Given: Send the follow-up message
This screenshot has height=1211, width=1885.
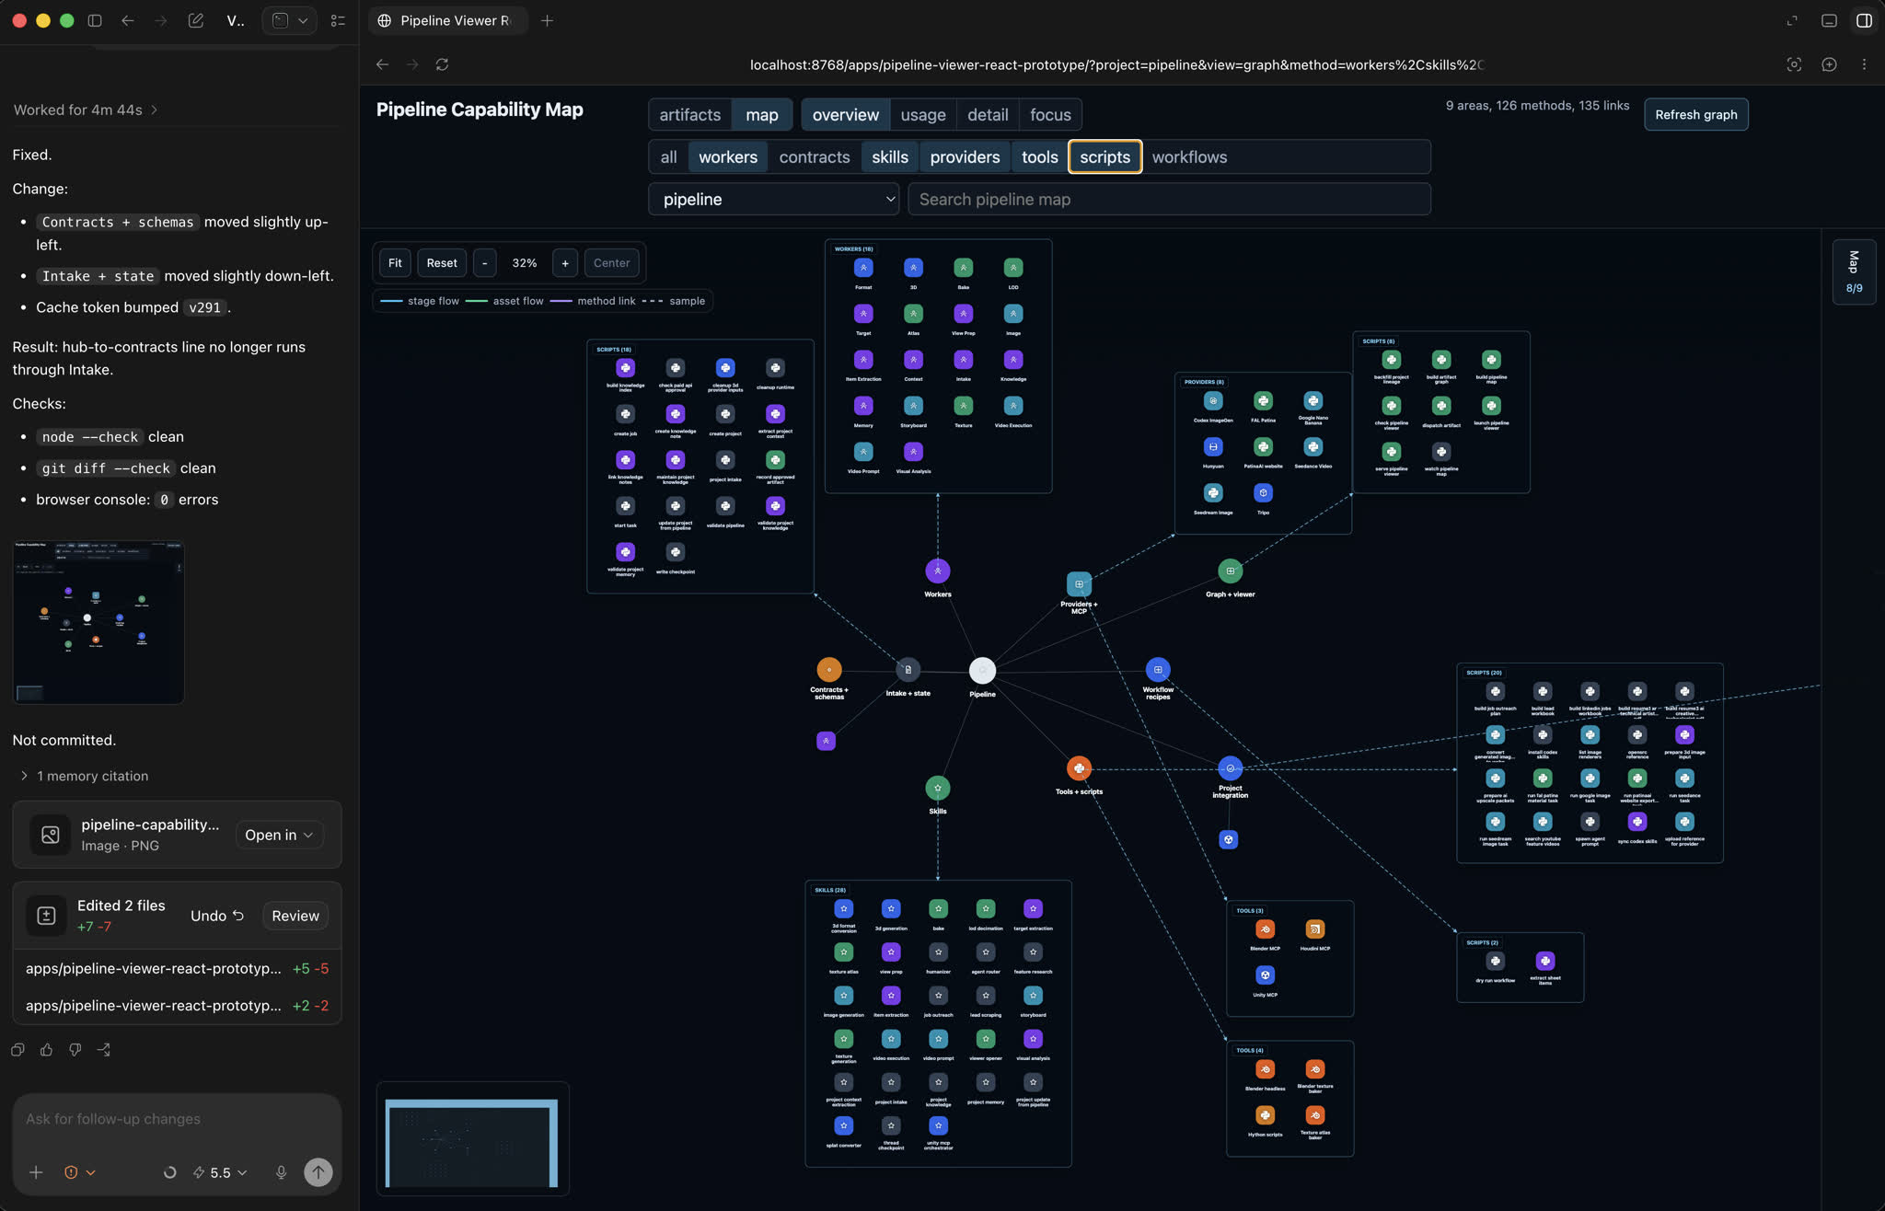Looking at the screenshot, I should (318, 1172).
